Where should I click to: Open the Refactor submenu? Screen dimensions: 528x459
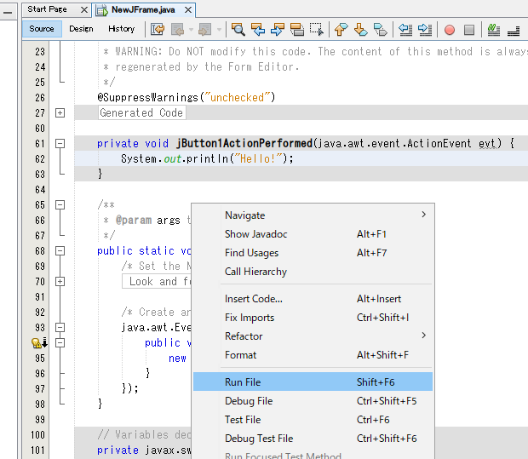tap(313, 336)
